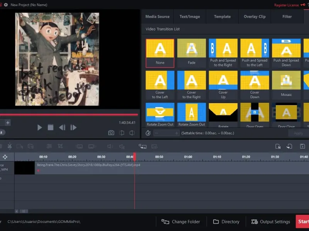The image size is (309, 231).
Task: Click the scissors split clip icon
Action: point(10,146)
